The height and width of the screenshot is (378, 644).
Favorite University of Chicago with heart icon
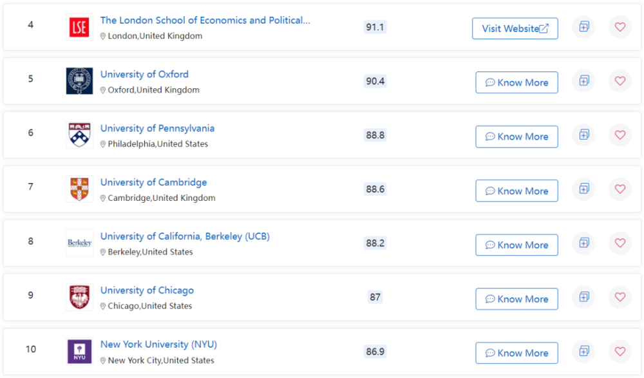pyautogui.click(x=620, y=297)
